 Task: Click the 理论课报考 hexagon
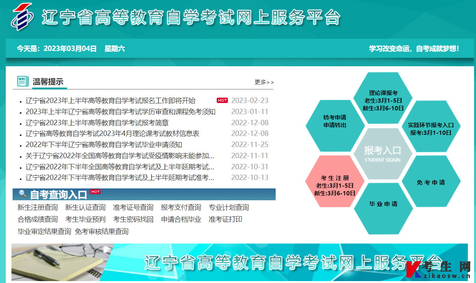383,98
